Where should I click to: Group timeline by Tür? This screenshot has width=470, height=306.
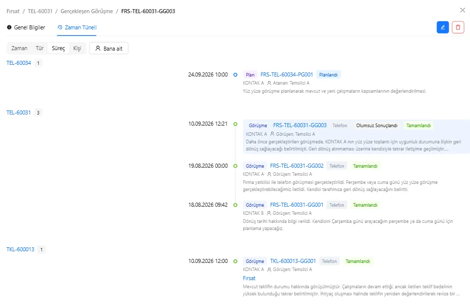(40, 48)
